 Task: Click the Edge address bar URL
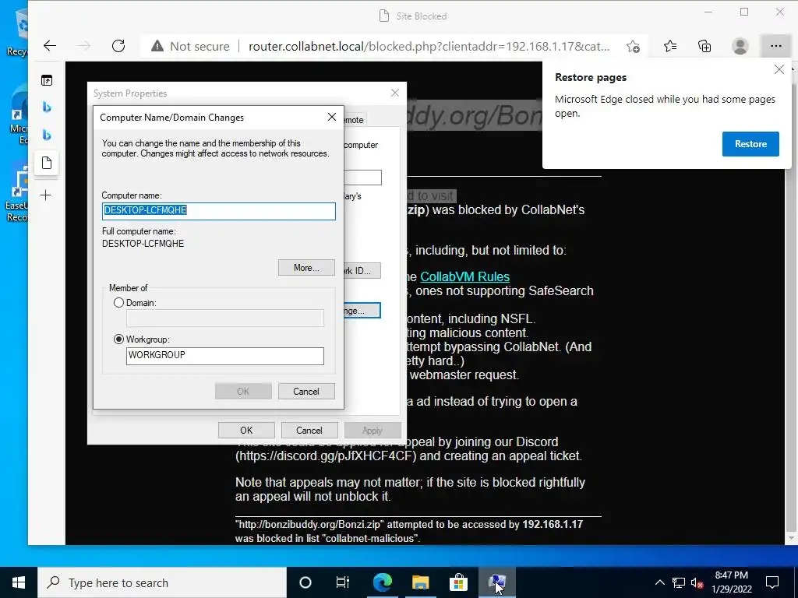(429, 46)
